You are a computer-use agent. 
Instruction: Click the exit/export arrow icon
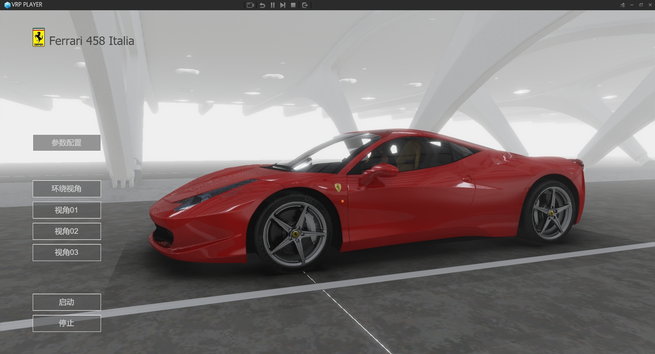click(305, 5)
